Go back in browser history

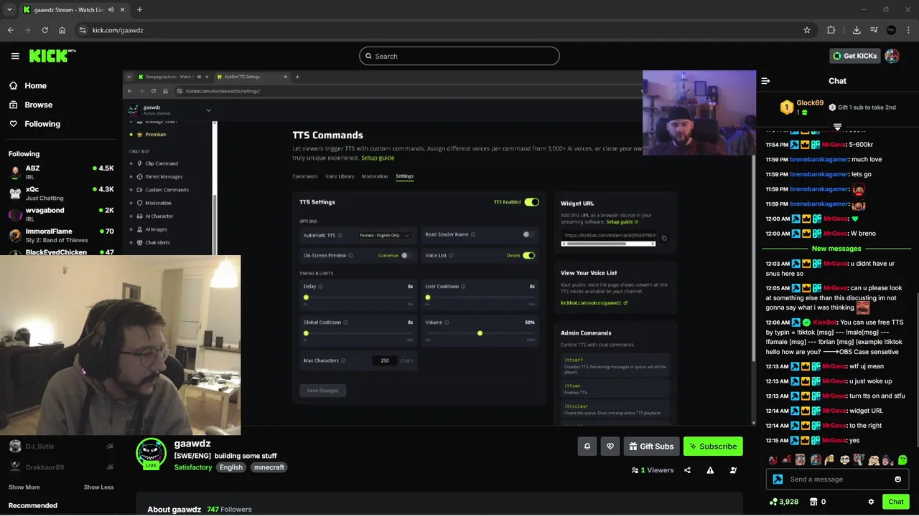[10, 30]
